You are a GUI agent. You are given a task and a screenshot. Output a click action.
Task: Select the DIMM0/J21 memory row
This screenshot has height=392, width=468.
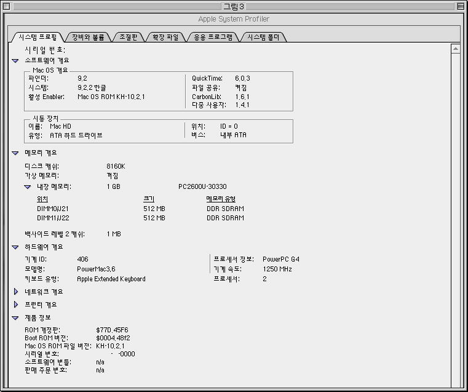[x=55, y=209]
